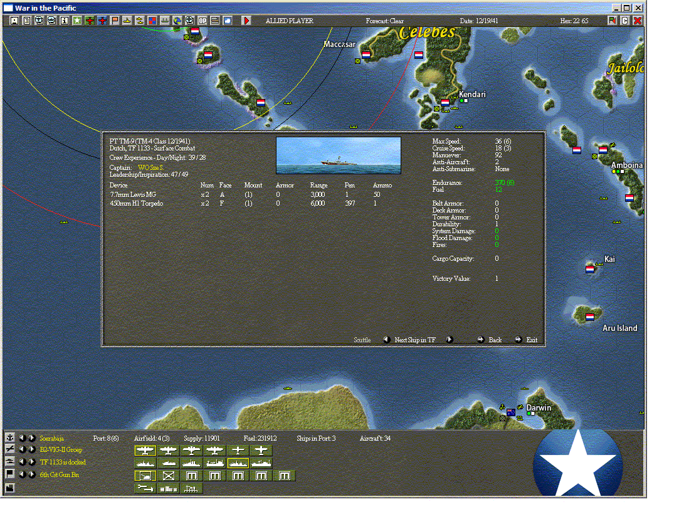674x519 pixels.
Task: Click the info 'i' toolbar icon
Action: click(x=65, y=20)
